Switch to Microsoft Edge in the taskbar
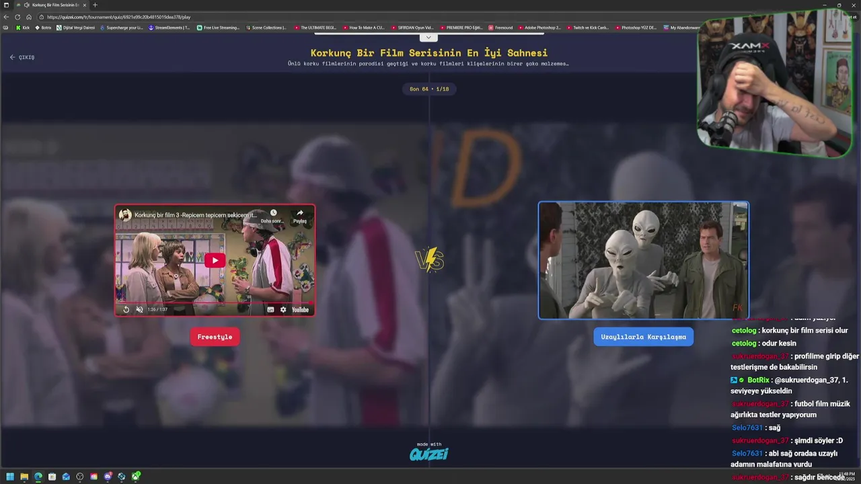 (38, 477)
